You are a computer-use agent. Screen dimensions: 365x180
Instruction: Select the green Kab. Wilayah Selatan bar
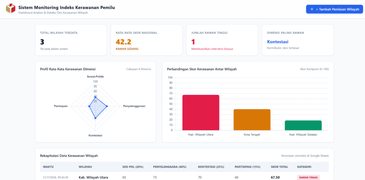(303, 126)
